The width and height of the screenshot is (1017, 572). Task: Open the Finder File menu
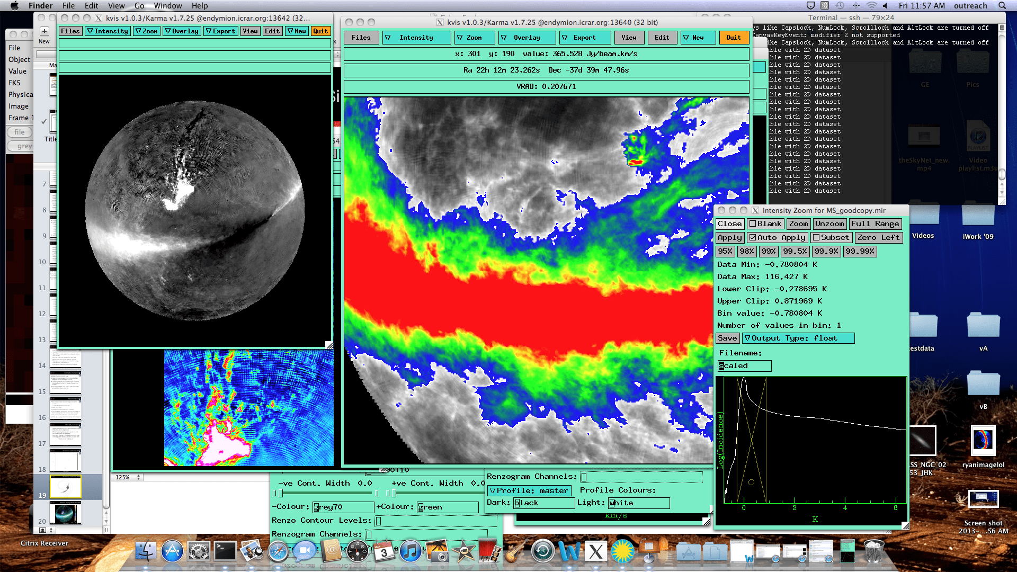coord(68,6)
